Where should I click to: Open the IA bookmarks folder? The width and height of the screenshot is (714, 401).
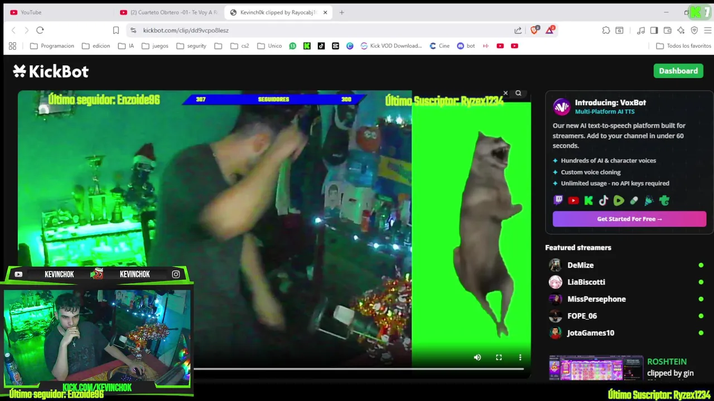click(126, 46)
